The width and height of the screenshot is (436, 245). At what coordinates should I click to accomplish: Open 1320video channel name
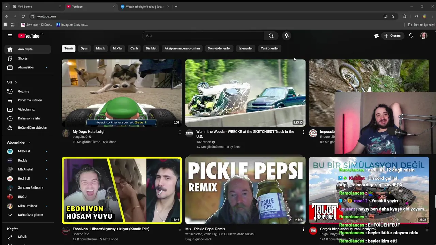(204, 142)
